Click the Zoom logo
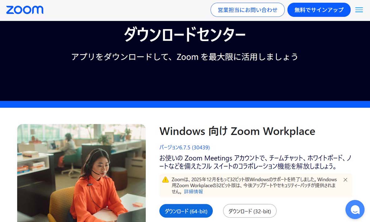The width and height of the screenshot is (370, 222). click(24, 10)
